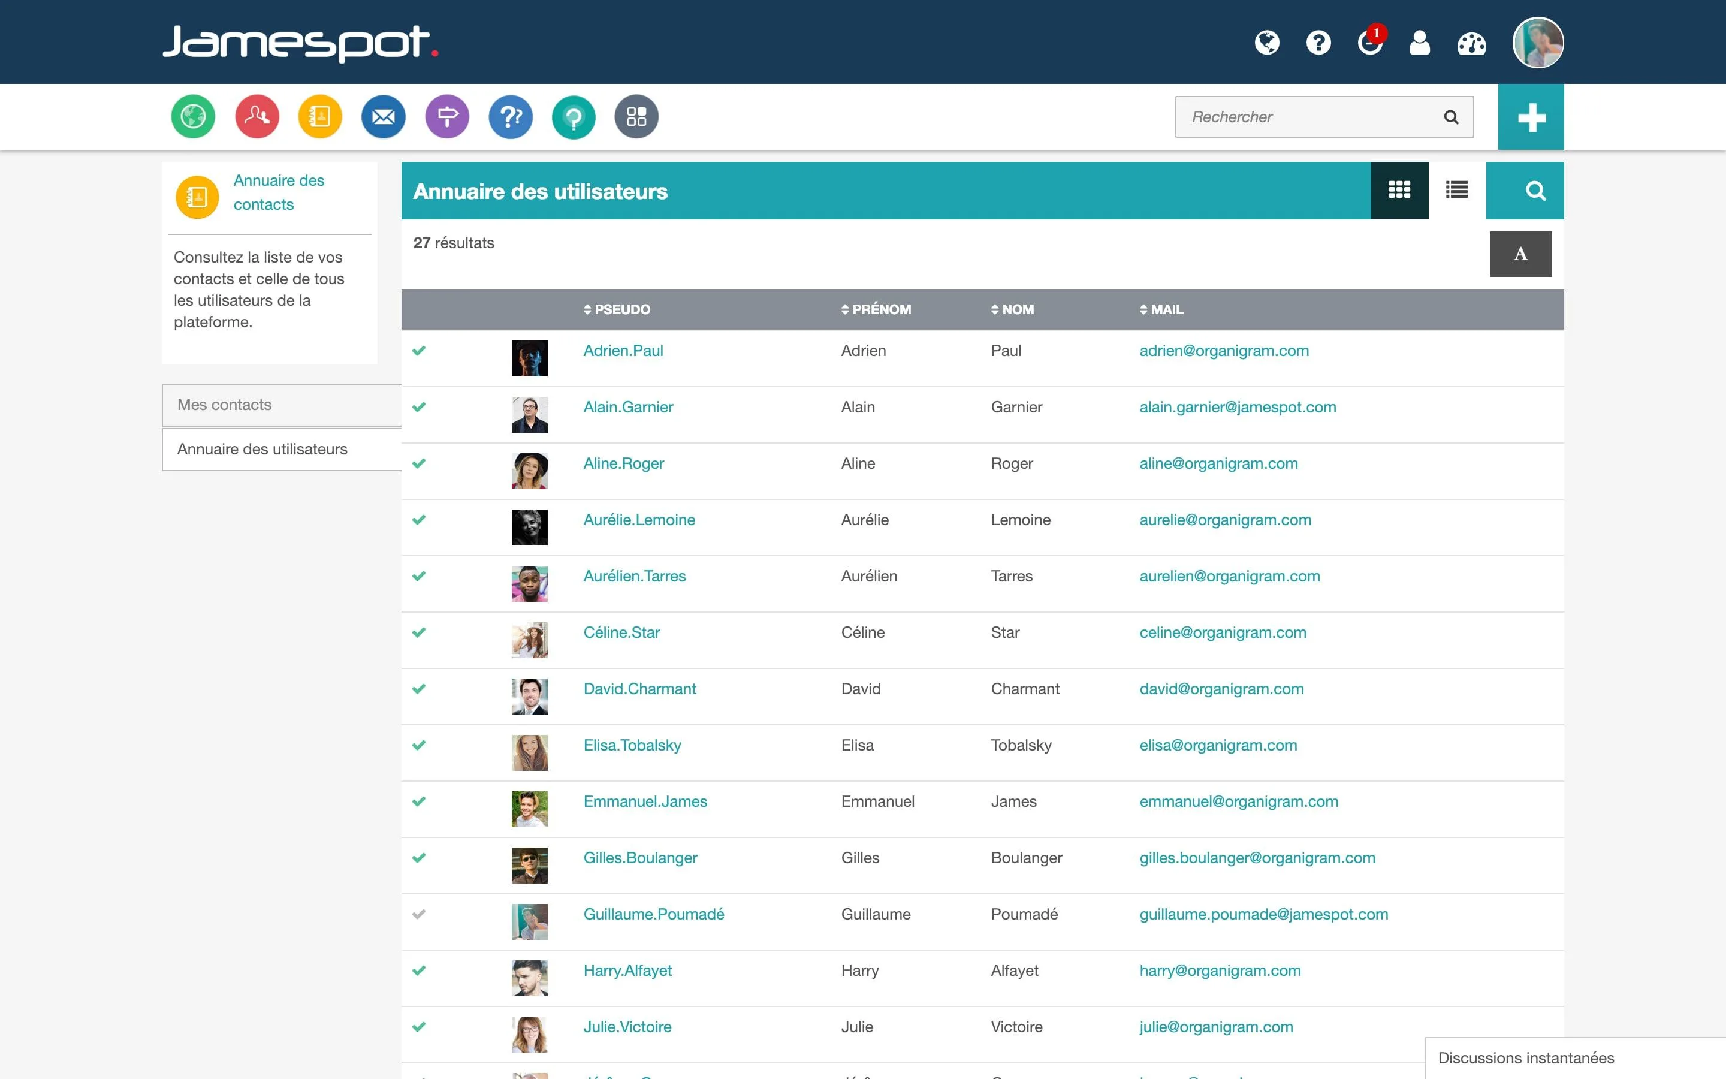Click the Tarres surname cell

click(x=1012, y=576)
